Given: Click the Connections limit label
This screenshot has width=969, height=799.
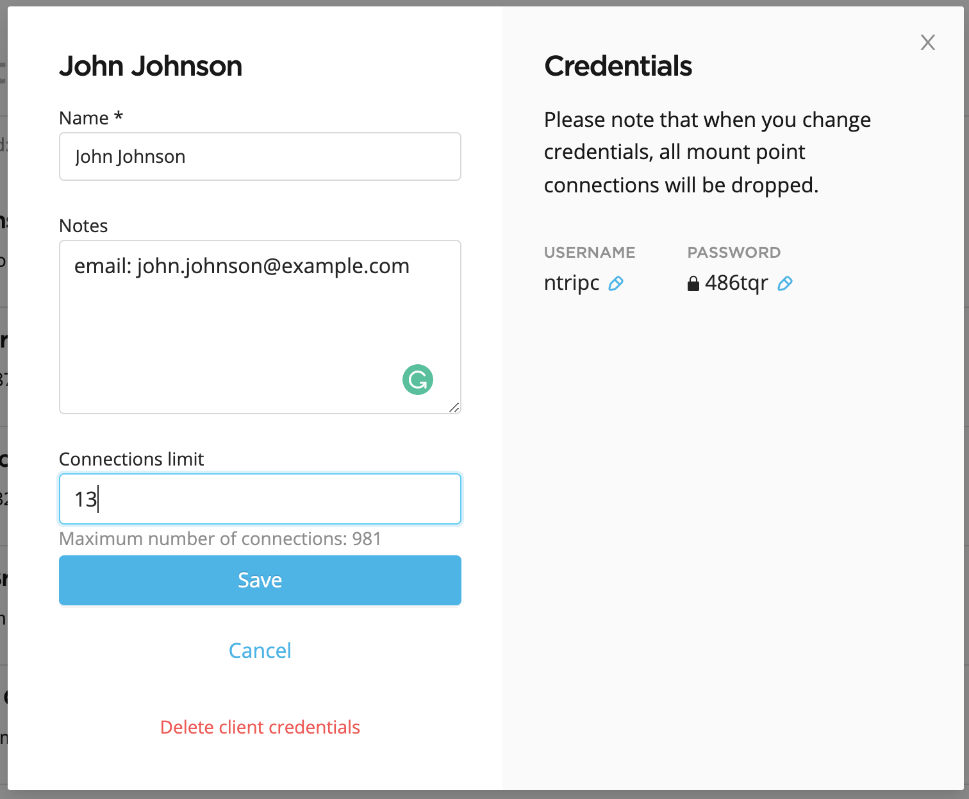Looking at the screenshot, I should (131, 459).
